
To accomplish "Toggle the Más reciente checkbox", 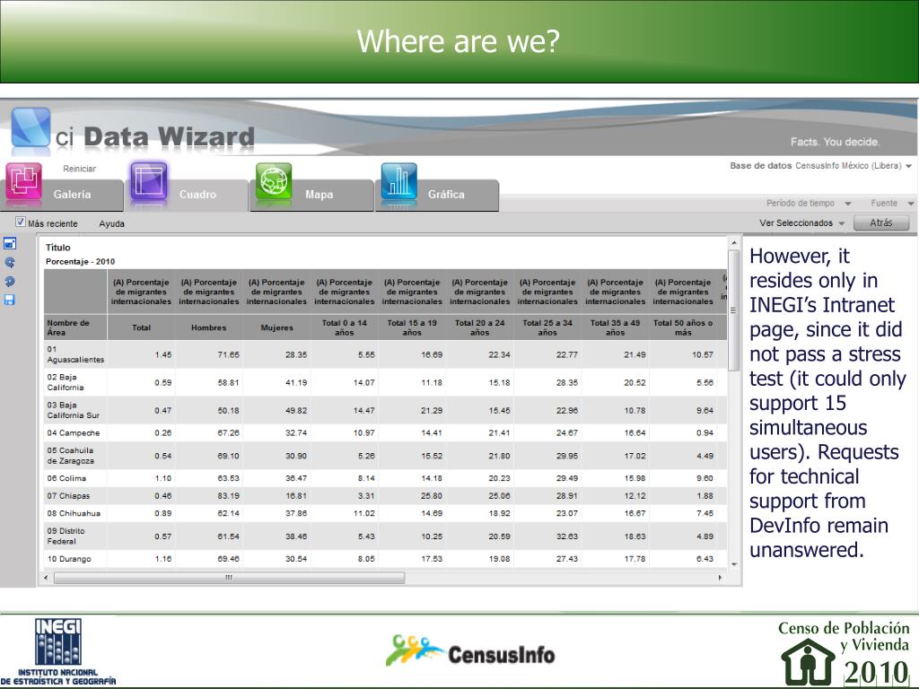I will tap(21, 222).
